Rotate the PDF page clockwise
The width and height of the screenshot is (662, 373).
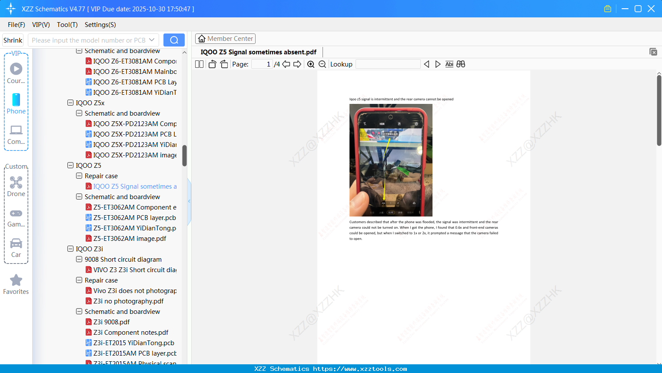pyautogui.click(x=224, y=63)
